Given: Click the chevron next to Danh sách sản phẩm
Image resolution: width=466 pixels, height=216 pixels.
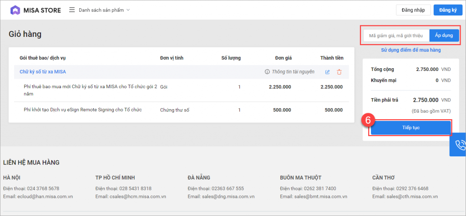Looking at the screenshot, I should pos(128,10).
